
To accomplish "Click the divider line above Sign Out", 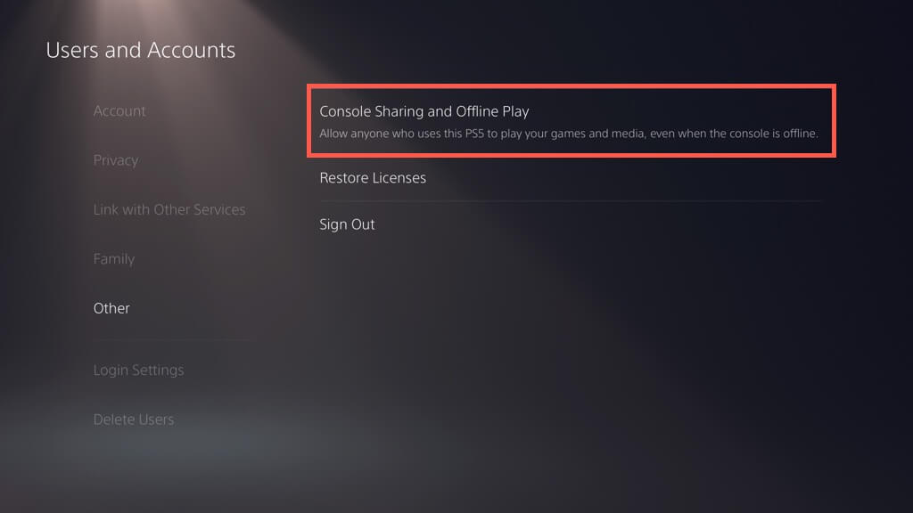I will [x=569, y=201].
